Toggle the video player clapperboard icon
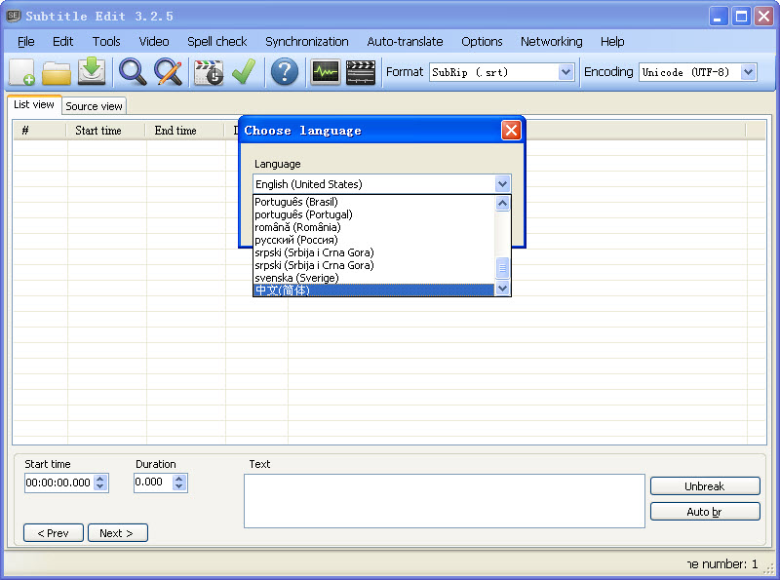Viewport: 780px width, 580px height. point(361,73)
